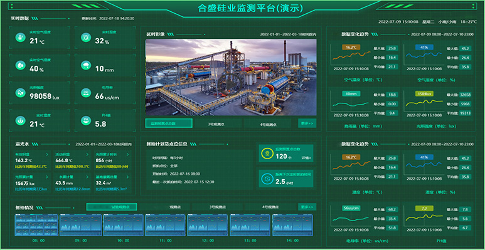Image resolution: width=485 pixels, height=250 pixels.
Task: Expand the 163.2 ℃ accumulated temperature card arrow
Action: point(47,154)
